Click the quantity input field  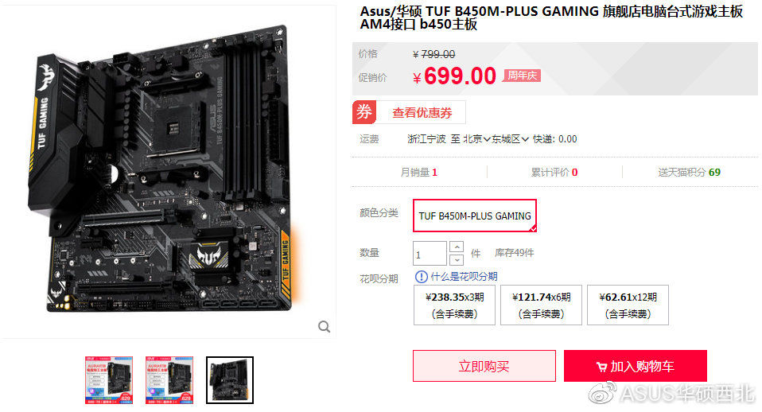430,254
